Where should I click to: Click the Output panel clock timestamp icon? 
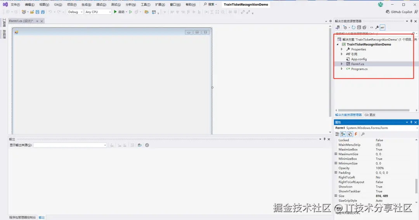pos(147,145)
